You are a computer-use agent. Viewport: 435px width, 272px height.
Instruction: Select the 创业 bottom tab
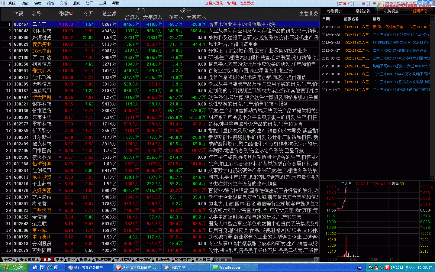[72, 260]
